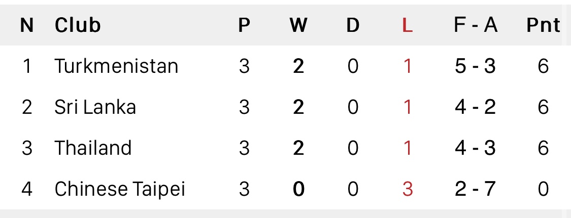Image resolution: width=571 pixels, height=218 pixels.
Task: Click Sri Lanka's rank number 2
Action: pos(27,107)
